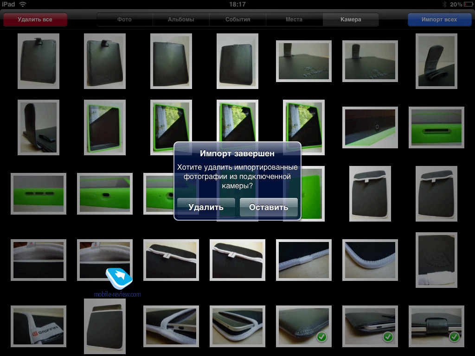475x356 pixels.
Task: Select first photo in the second row
Action: coord(39,127)
